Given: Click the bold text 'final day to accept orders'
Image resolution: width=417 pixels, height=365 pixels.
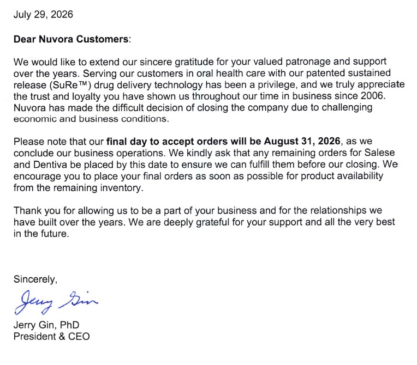Looking at the screenshot, I should [x=167, y=142].
